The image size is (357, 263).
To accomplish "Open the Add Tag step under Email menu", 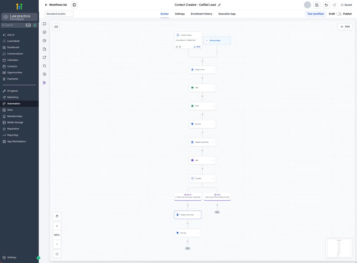I will click(x=213, y=124).
